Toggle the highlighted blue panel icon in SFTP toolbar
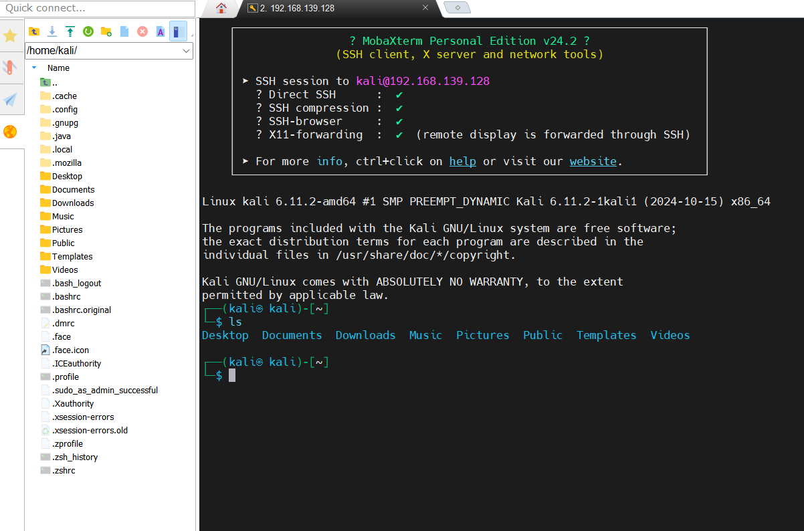Viewport: 804px width, 531px height. pos(178,31)
